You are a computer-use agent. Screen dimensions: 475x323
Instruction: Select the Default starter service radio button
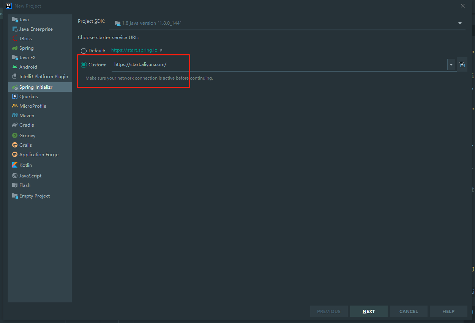tap(84, 50)
